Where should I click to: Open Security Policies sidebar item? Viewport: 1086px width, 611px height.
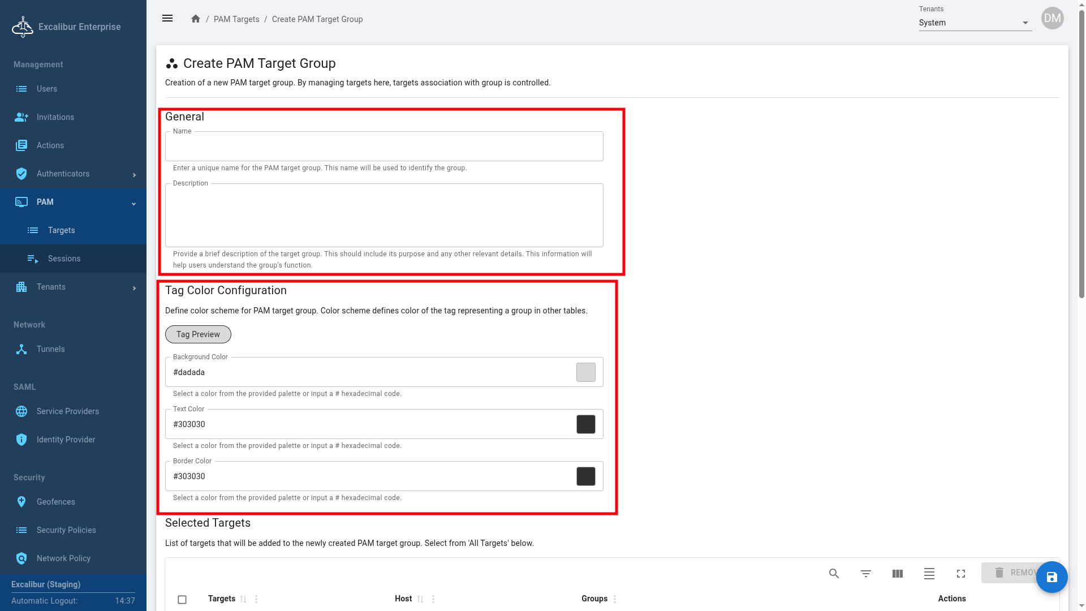[x=66, y=530]
